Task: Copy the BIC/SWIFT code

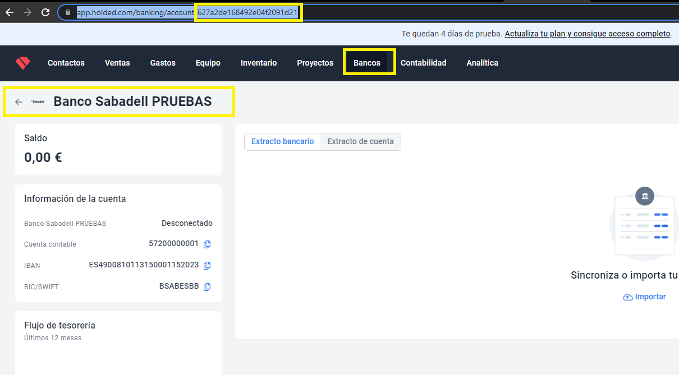Action: click(x=207, y=286)
